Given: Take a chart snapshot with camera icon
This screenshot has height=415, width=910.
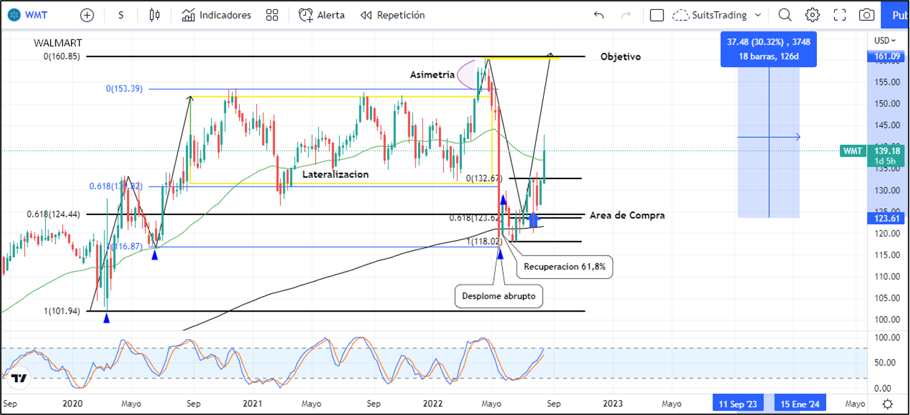Looking at the screenshot, I should click(867, 15).
